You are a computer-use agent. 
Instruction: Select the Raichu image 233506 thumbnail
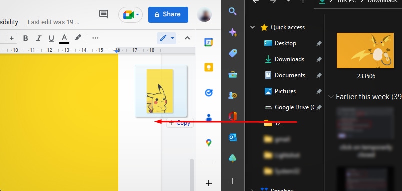[365, 50]
